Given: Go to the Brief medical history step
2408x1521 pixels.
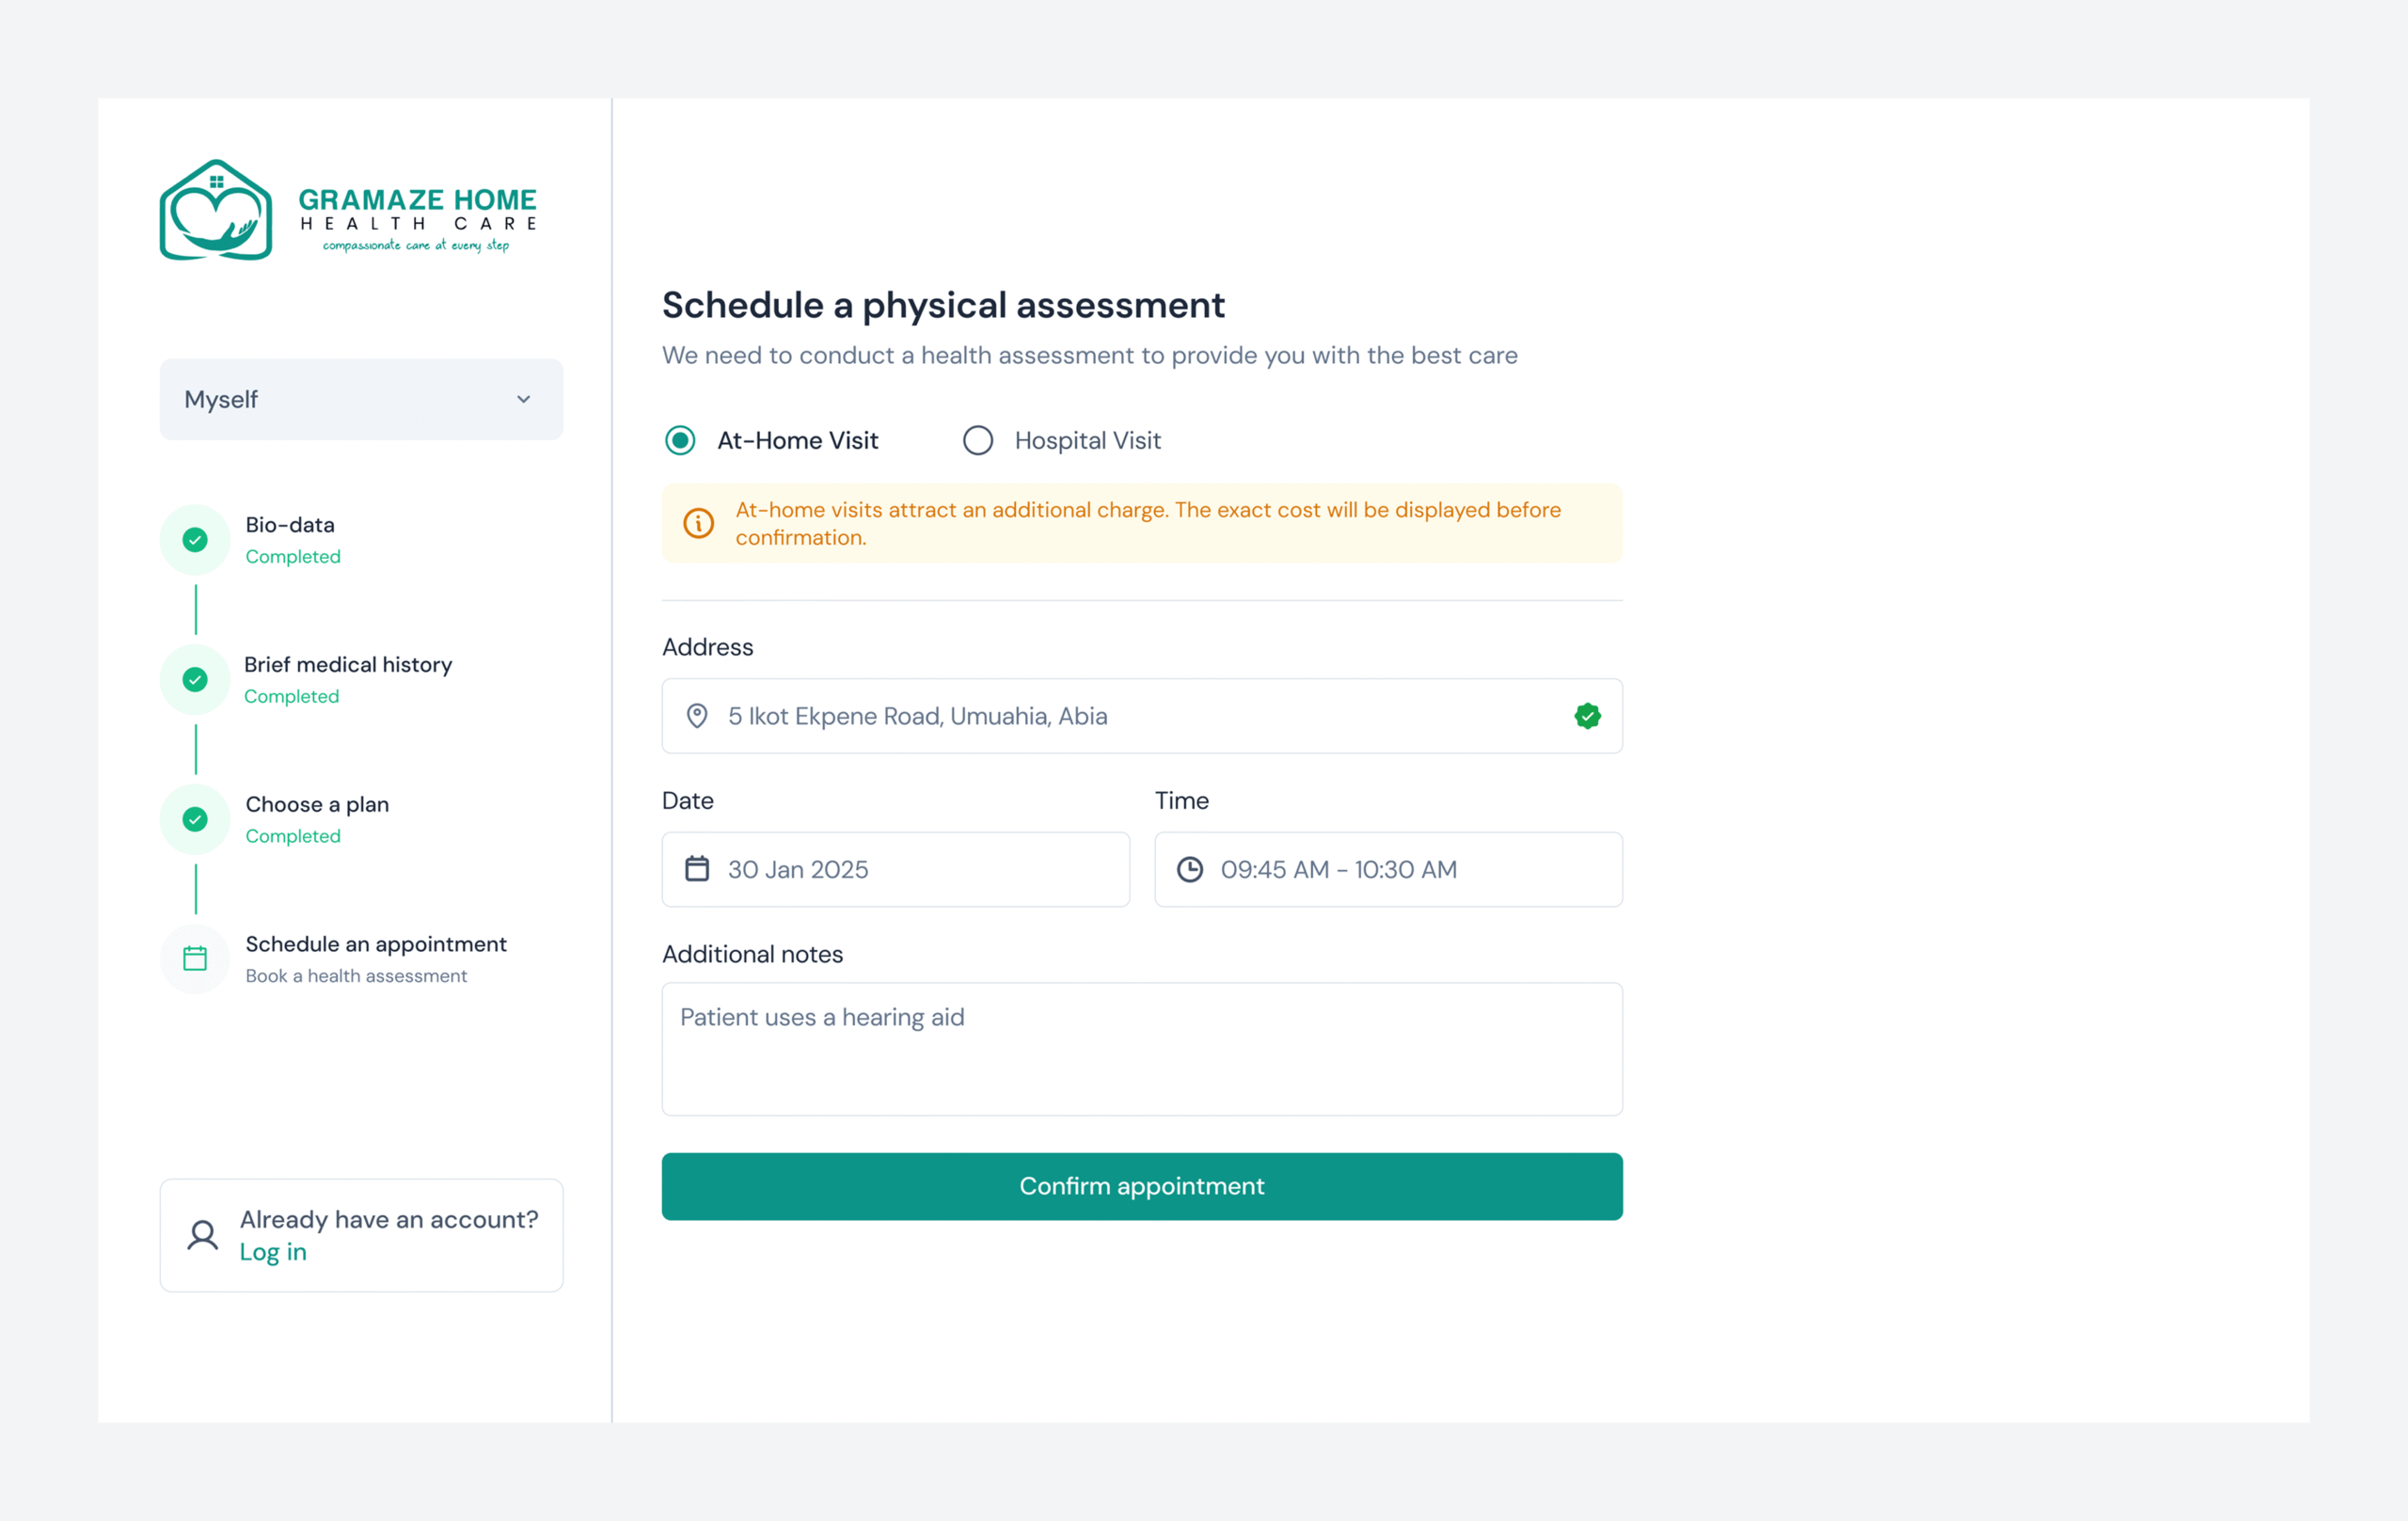Looking at the screenshot, I should click(348, 665).
